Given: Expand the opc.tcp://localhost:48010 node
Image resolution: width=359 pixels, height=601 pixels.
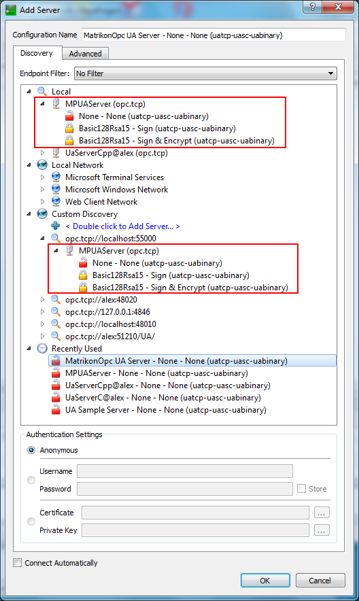Looking at the screenshot, I should [43, 324].
